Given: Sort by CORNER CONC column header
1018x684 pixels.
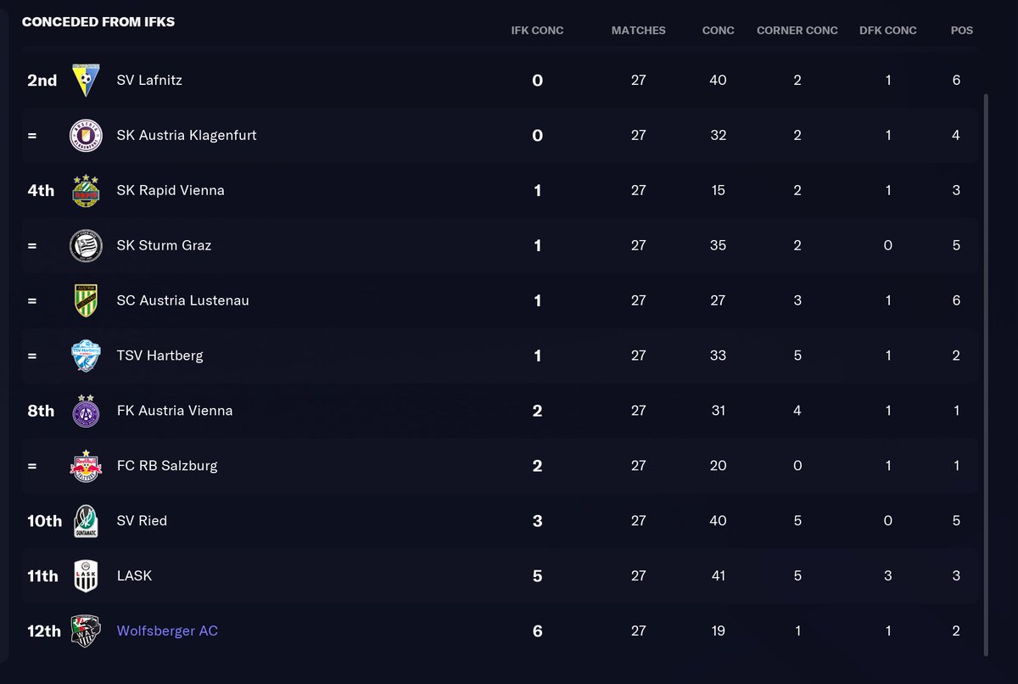Looking at the screenshot, I should click(x=797, y=30).
